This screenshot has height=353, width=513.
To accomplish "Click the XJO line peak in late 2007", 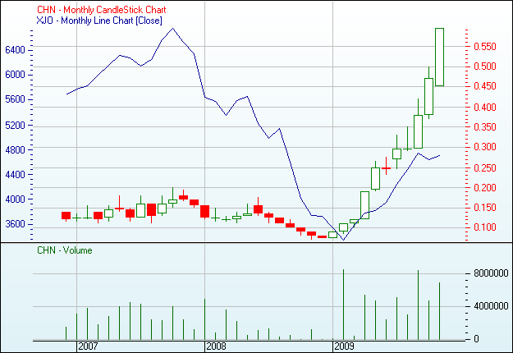I will pyautogui.click(x=172, y=29).
